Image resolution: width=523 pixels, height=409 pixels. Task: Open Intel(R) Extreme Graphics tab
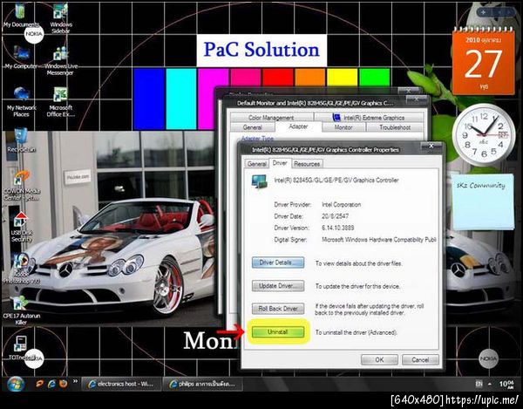point(369,118)
